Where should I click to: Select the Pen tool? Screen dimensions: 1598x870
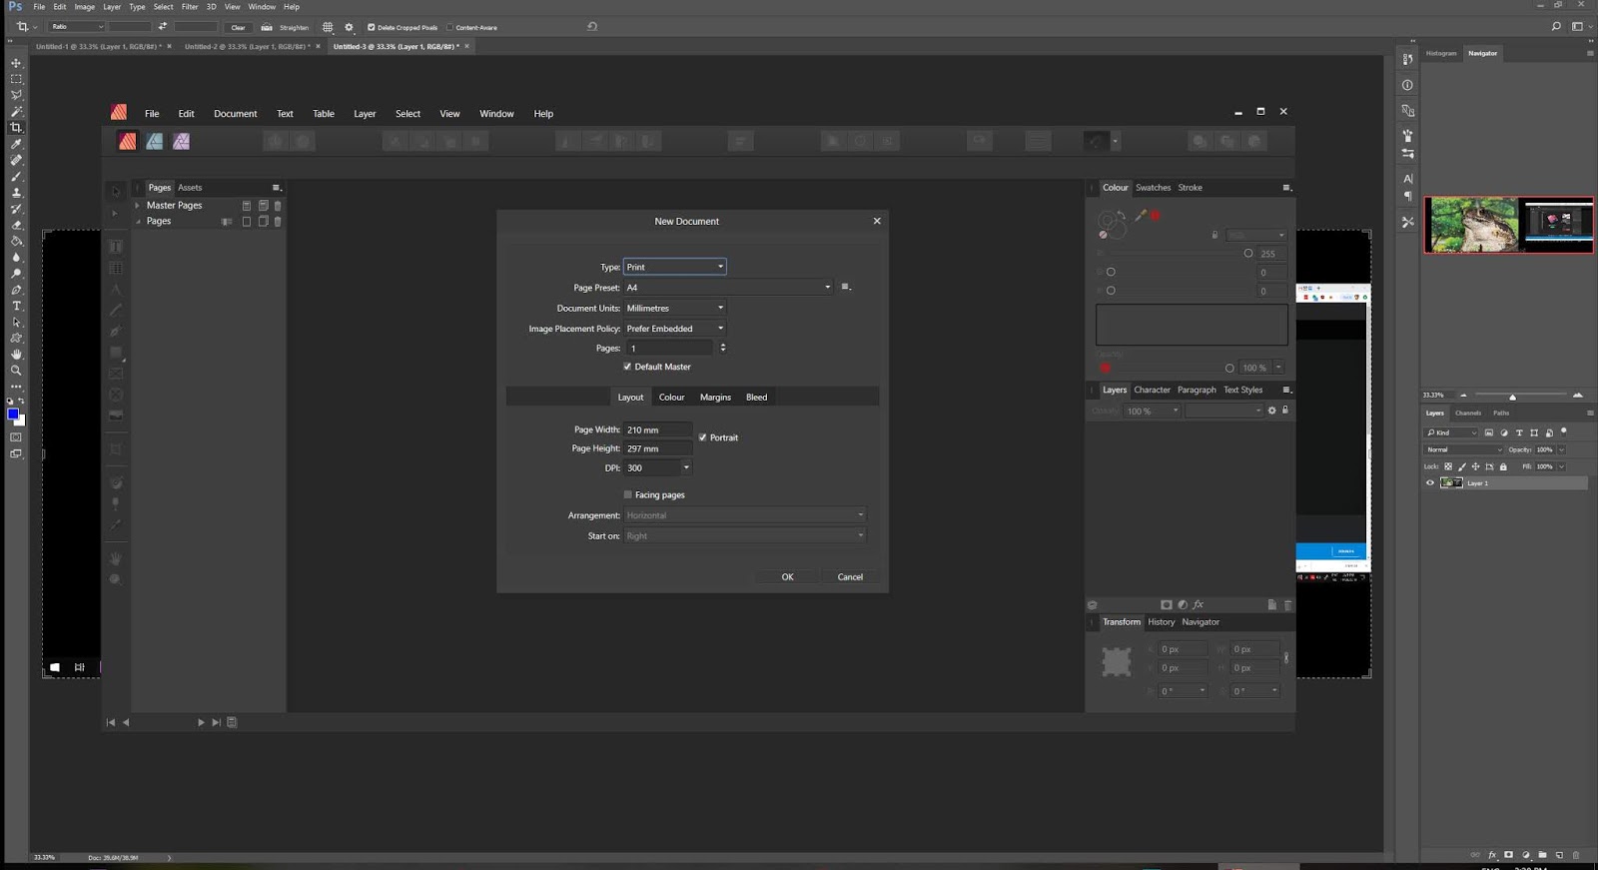tap(16, 290)
